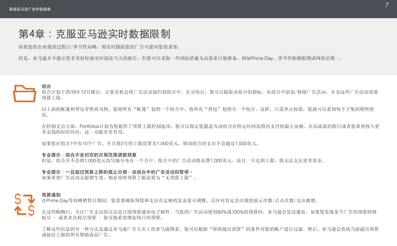Click the dark gray header bar
The height and width of the screenshot is (246, 397).
(198, 8)
